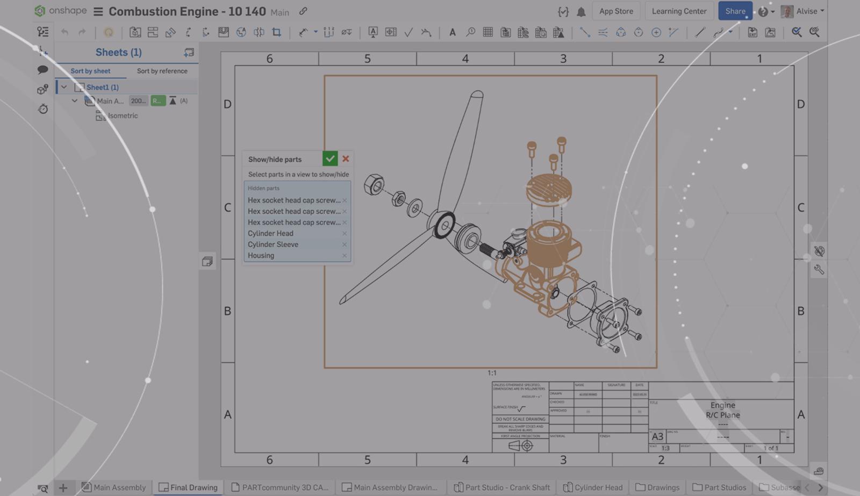Remove Housing from hidden parts list
The height and width of the screenshot is (496, 860).
tap(345, 256)
